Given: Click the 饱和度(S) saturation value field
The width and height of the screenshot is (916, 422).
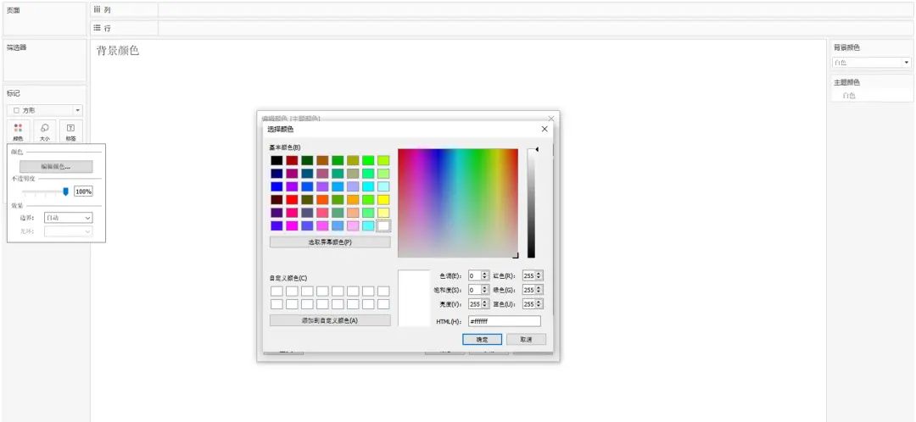Looking at the screenshot, I should (x=475, y=290).
